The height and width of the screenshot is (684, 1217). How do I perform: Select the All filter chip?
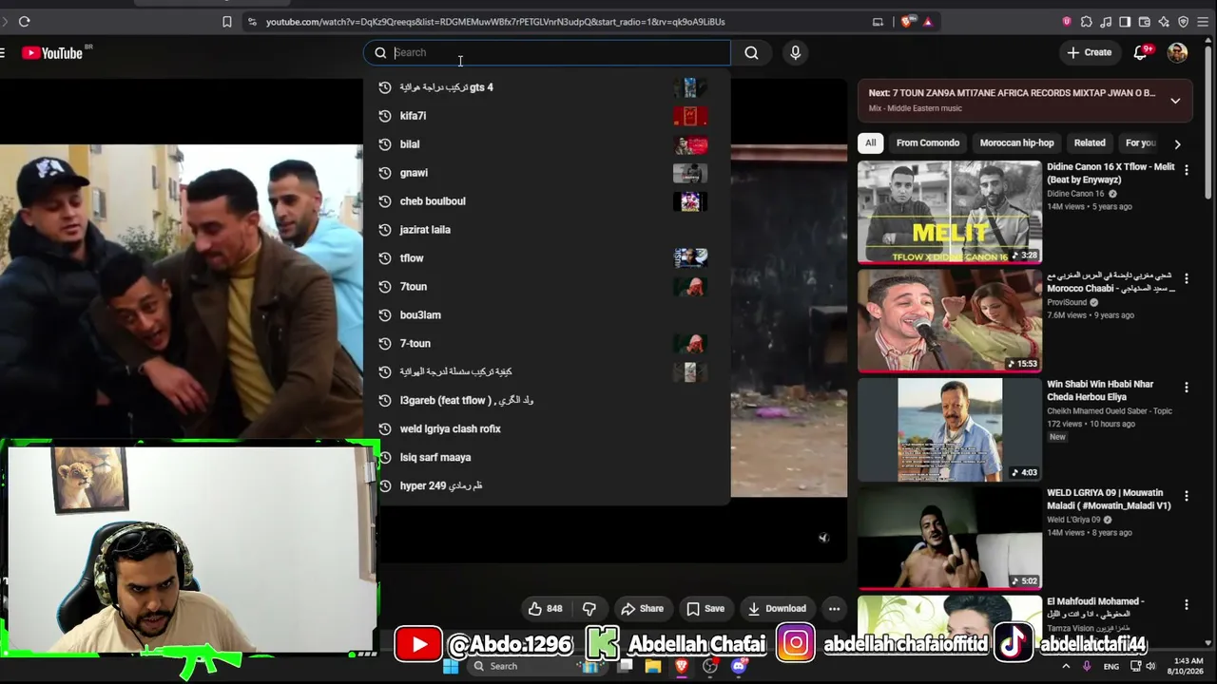[870, 143]
